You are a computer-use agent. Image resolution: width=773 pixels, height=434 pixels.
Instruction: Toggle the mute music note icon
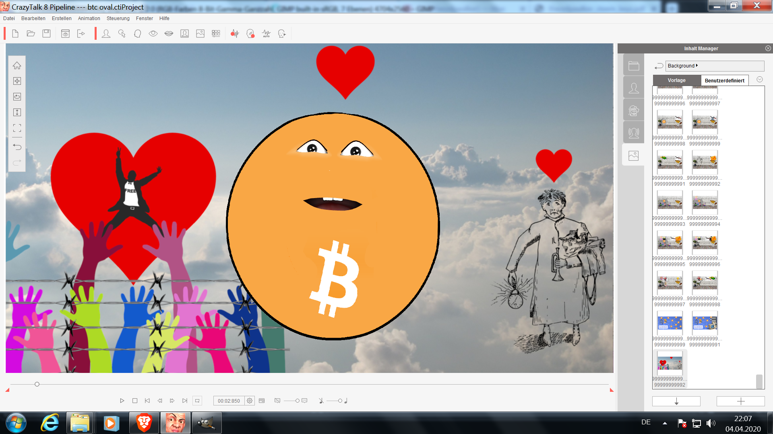point(321,401)
